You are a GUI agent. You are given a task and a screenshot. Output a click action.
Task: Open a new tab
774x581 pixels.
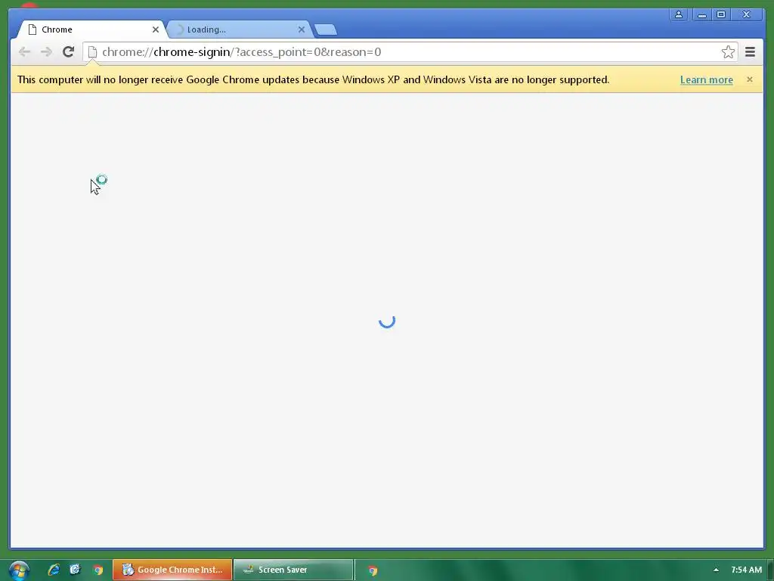pos(326,30)
